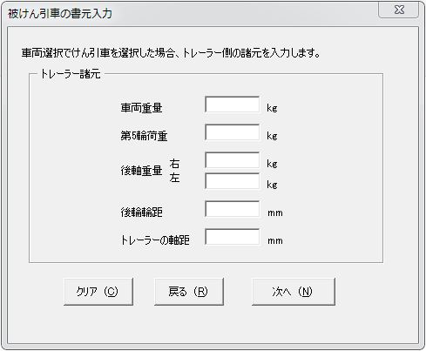Go back with 戻る (R) button
The image size is (426, 351).
coord(189,292)
